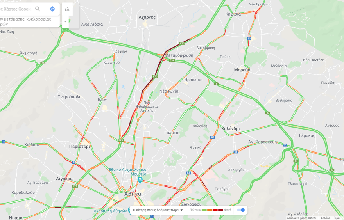The image size is (344, 220).
Task: Click the Αθήνα city label
Action: coord(133,194)
